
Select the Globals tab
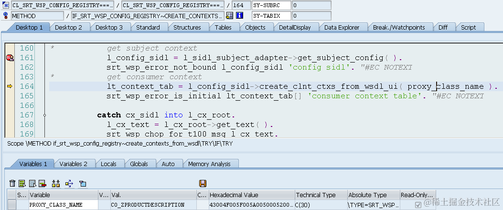pyautogui.click(x=139, y=164)
